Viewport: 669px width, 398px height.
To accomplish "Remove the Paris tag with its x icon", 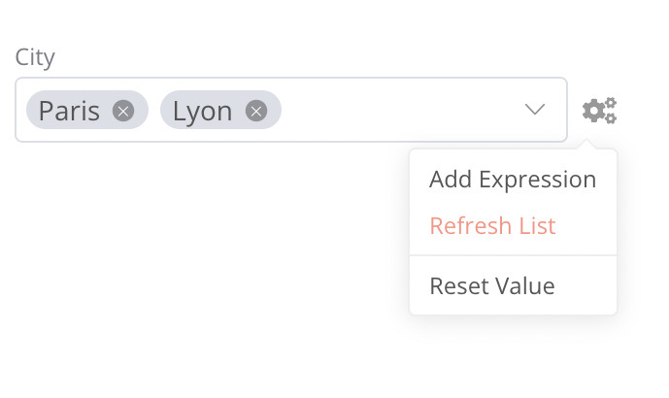I will pyautogui.click(x=122, y=111).
